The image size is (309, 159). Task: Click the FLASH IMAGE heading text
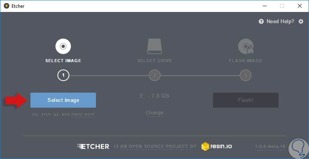point(245,61)
